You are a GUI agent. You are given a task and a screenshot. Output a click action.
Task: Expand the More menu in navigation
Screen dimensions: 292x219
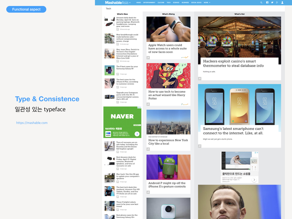tap(207, 3)
